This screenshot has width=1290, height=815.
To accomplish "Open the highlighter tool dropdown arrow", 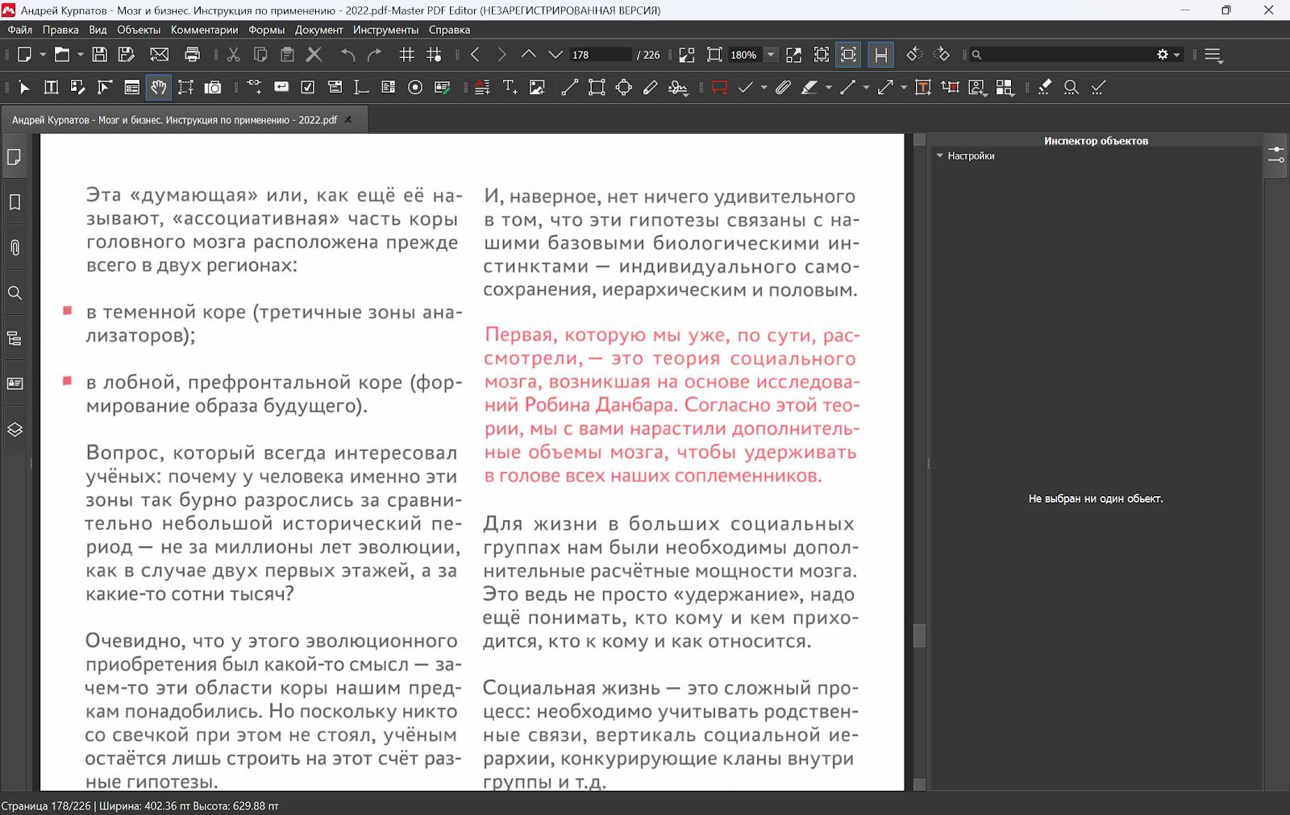I will coord(828,88).
